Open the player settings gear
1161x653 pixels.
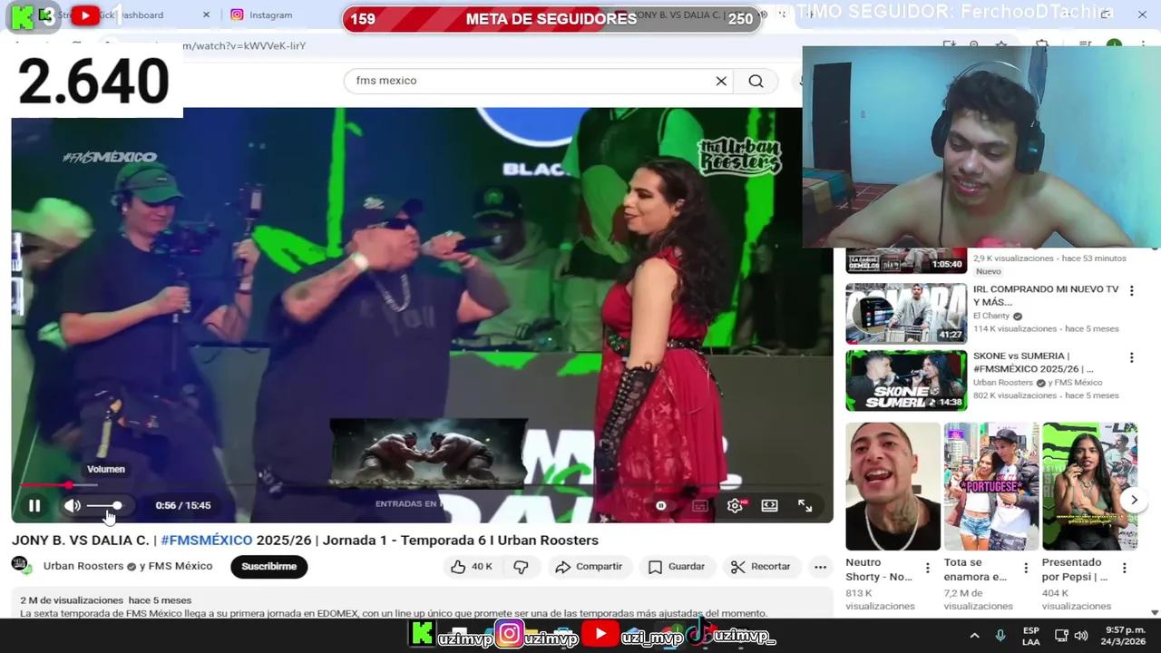tap(735, 506)
